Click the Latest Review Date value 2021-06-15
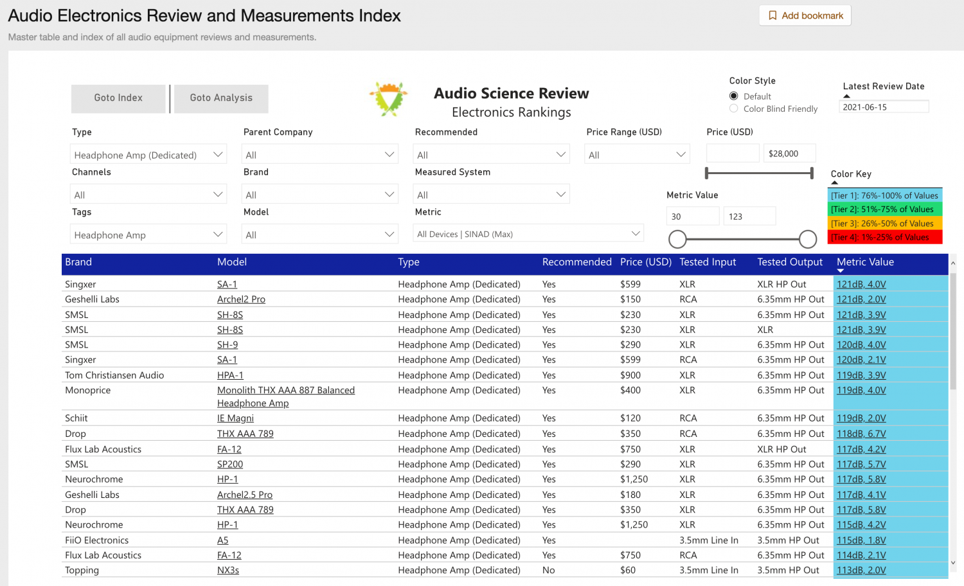This screenshot has width=964, height=586. tap(884, 107)
